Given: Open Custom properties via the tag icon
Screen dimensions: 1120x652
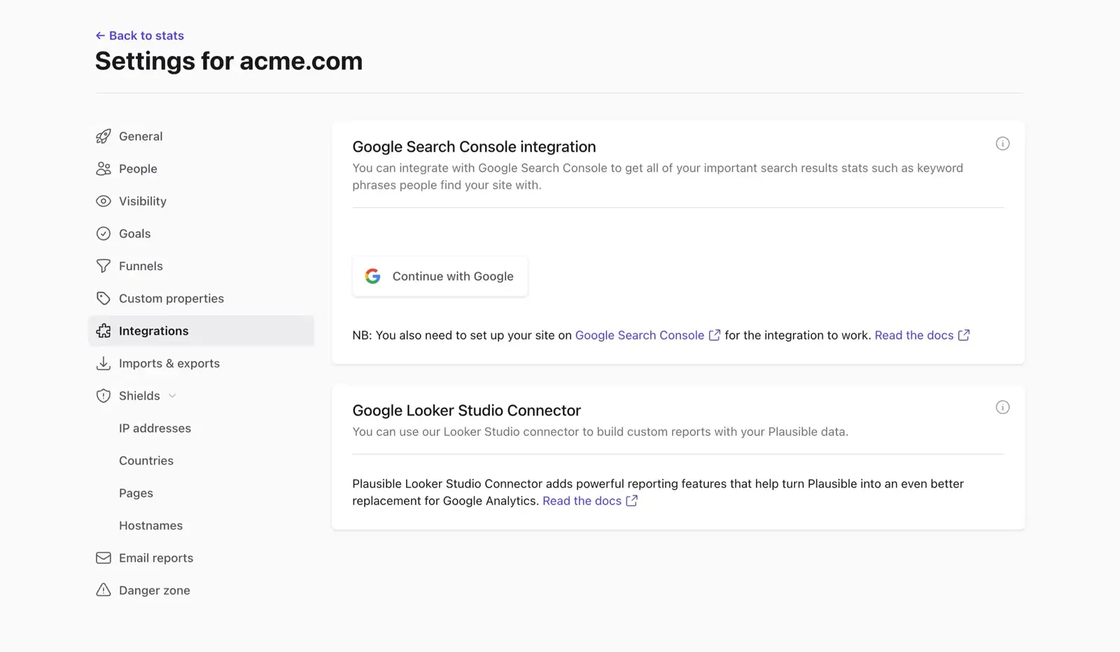Looking at the screenshot, I should (103, 298).
